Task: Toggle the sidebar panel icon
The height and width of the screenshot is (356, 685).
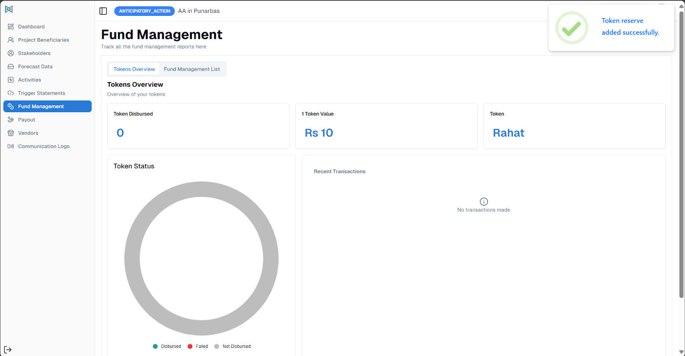Action: click(x=103, y=11)
